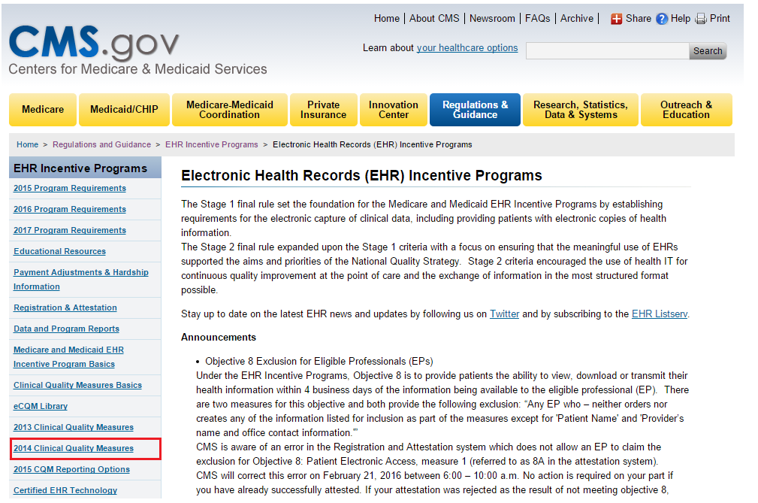Follow the Twitter link in the text

tap(504, 314)
